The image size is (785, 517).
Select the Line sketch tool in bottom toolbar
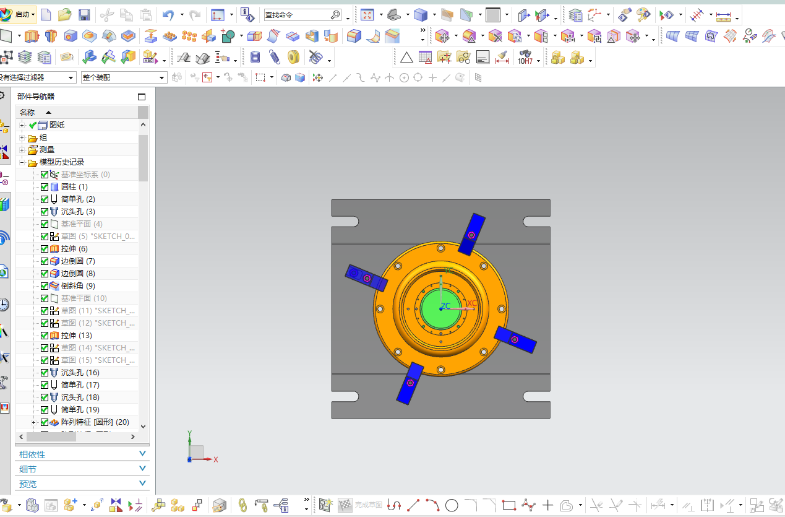pos(413,505)
